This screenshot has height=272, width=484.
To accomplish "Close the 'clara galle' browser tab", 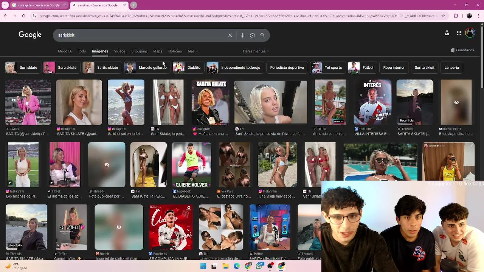I will point(64,5).
